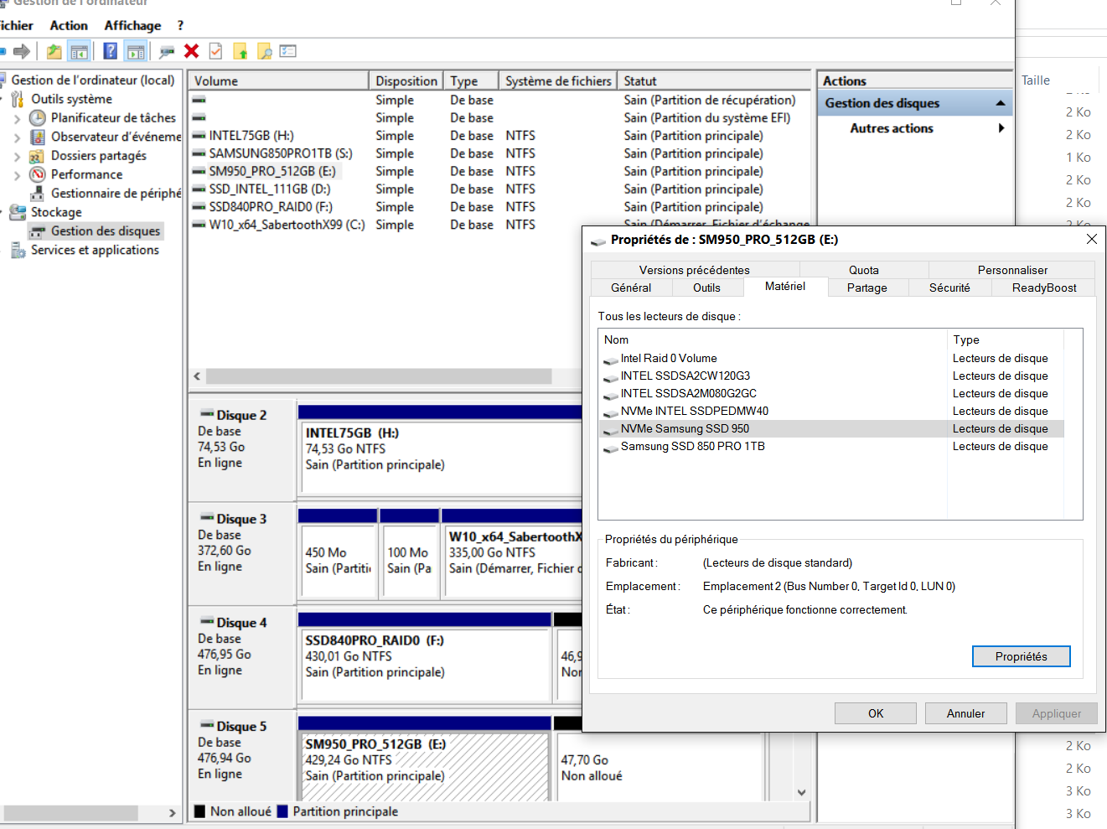Open the Partage tab
1107x829 pixels.
point(866,288)
